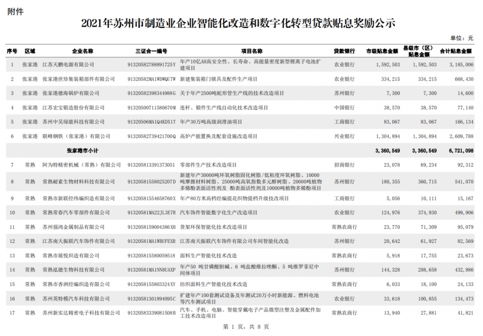Click subtotal amount '6,721,098'

[x=461, y=151]
